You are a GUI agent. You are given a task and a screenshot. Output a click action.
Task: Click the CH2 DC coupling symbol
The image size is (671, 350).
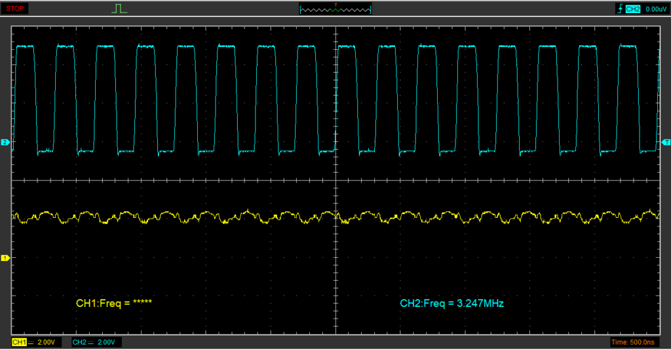(x=90, y=343)
